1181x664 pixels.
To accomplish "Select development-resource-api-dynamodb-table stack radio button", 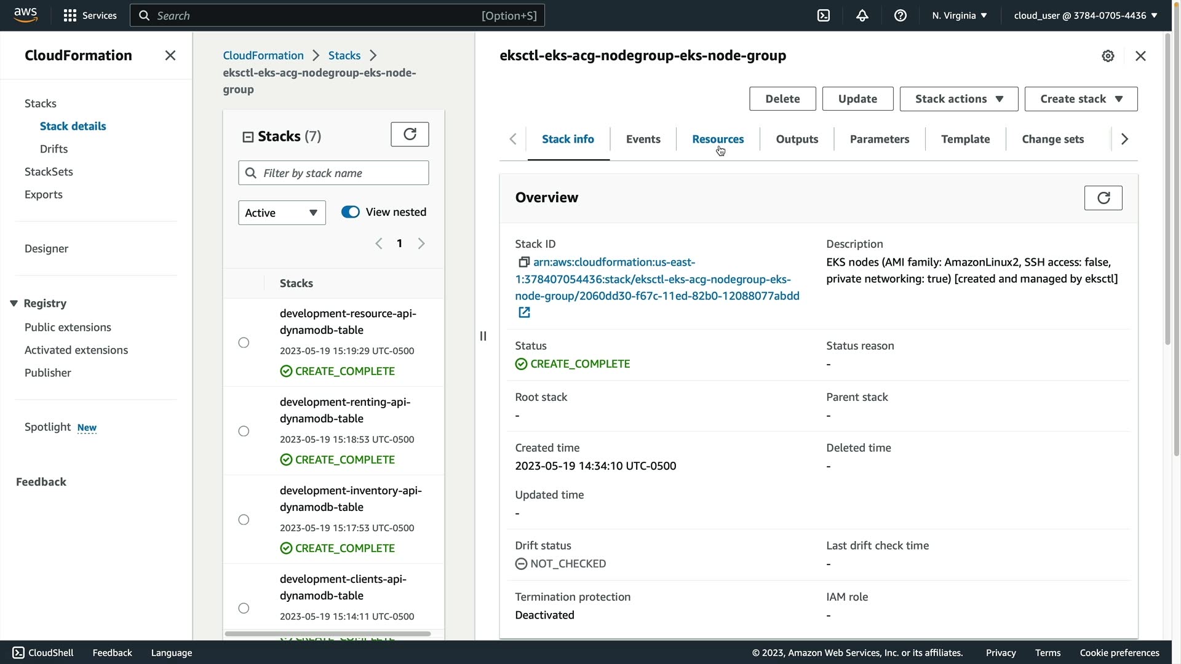I will click(x=244, y=342).
